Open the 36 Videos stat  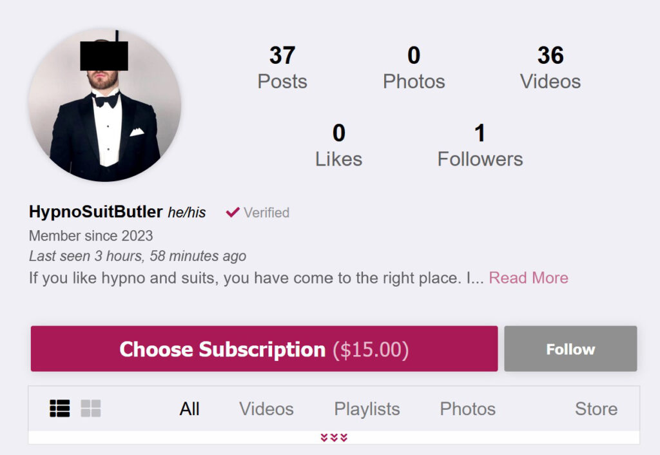click(x=550, y=67)
